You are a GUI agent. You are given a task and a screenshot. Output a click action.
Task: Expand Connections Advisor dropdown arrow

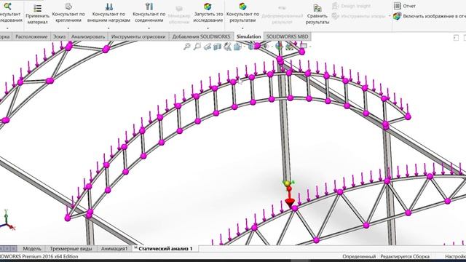point(149,28)
